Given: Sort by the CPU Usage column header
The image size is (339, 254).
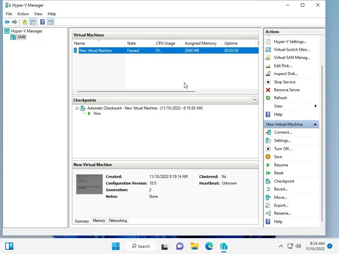Looking at the screenshot, I should [x=168, y=43].
